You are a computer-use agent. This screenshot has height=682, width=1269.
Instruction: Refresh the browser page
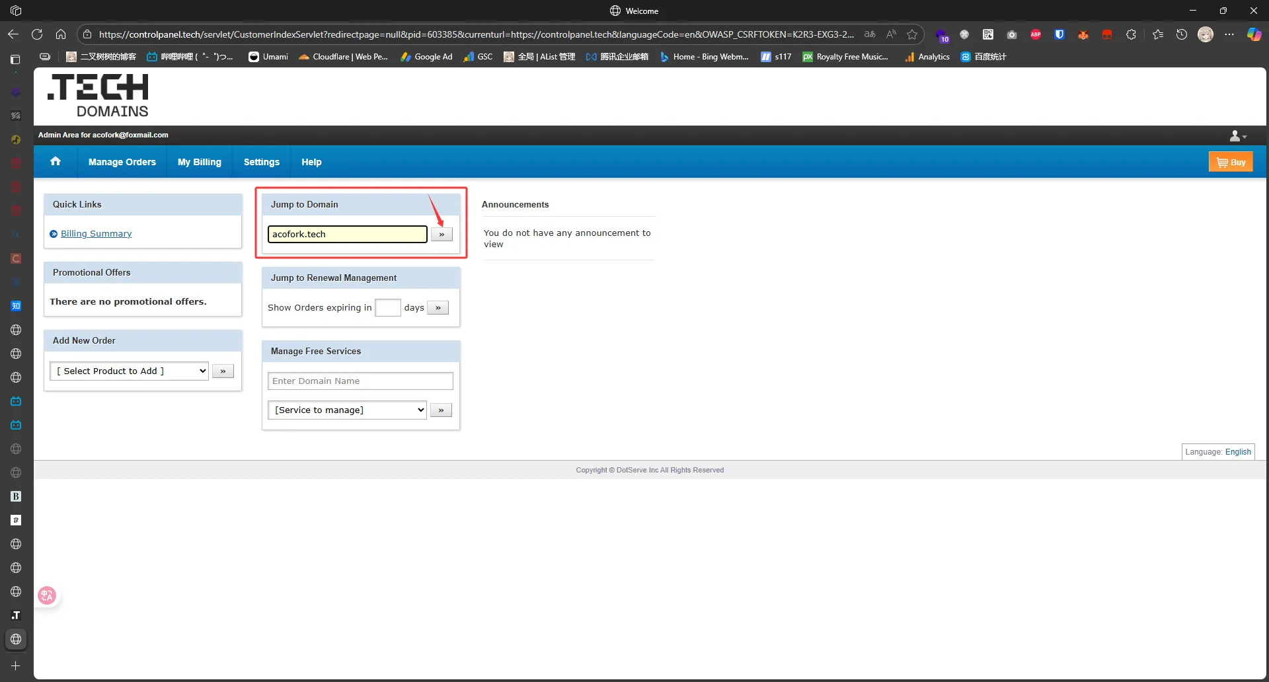(37, 34)
